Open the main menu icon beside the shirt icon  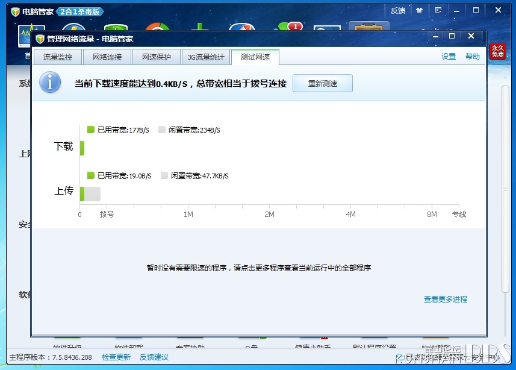[x=438, y=10]
